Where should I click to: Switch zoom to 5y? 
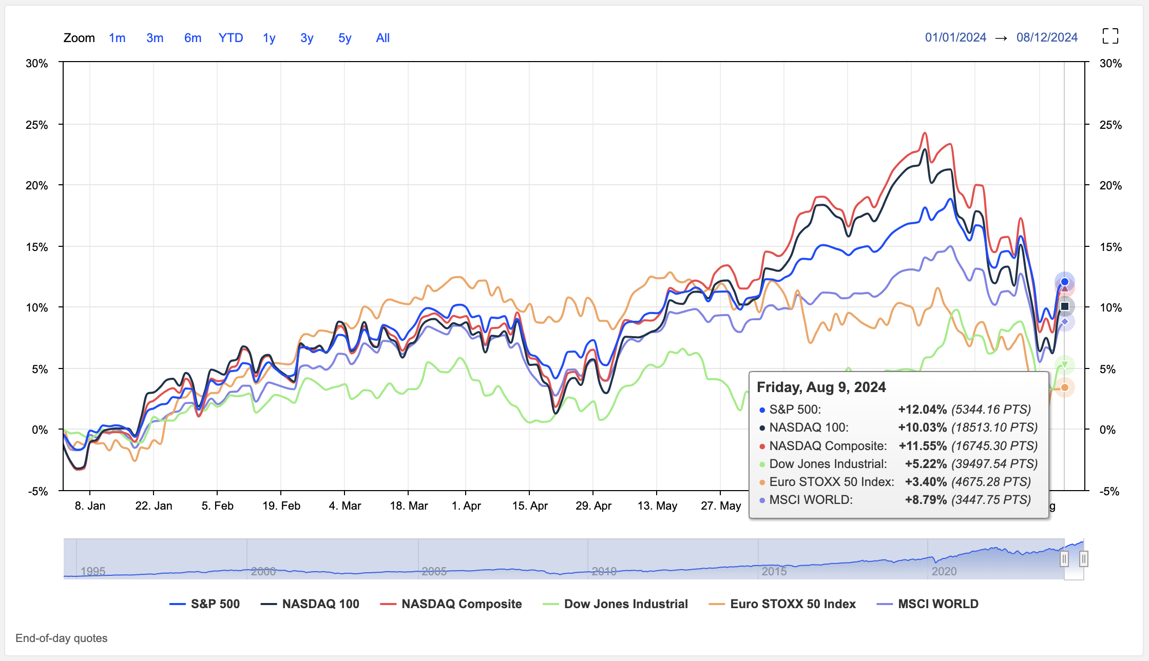344,38
